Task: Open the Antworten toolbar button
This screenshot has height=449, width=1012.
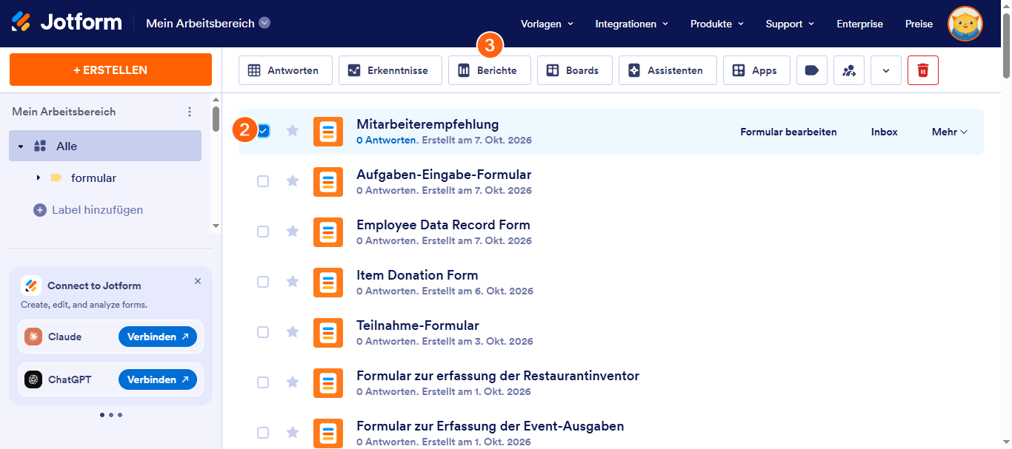Action: tap(285, 70)
